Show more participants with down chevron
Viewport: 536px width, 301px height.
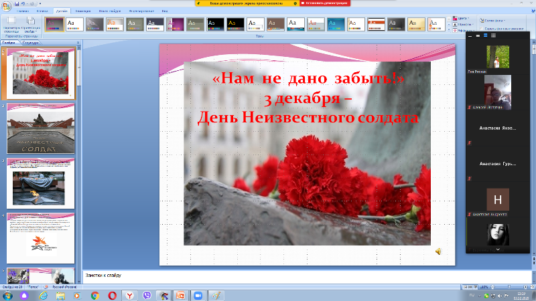498,249
